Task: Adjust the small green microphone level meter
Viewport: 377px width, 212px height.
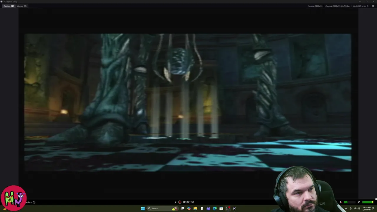Action: tap(350, 202)
